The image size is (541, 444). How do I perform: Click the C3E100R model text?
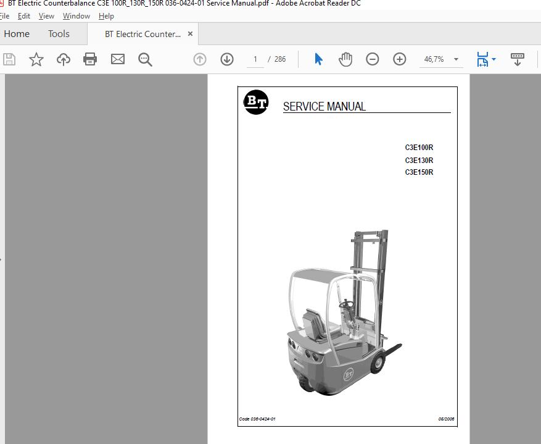point(419,148)
